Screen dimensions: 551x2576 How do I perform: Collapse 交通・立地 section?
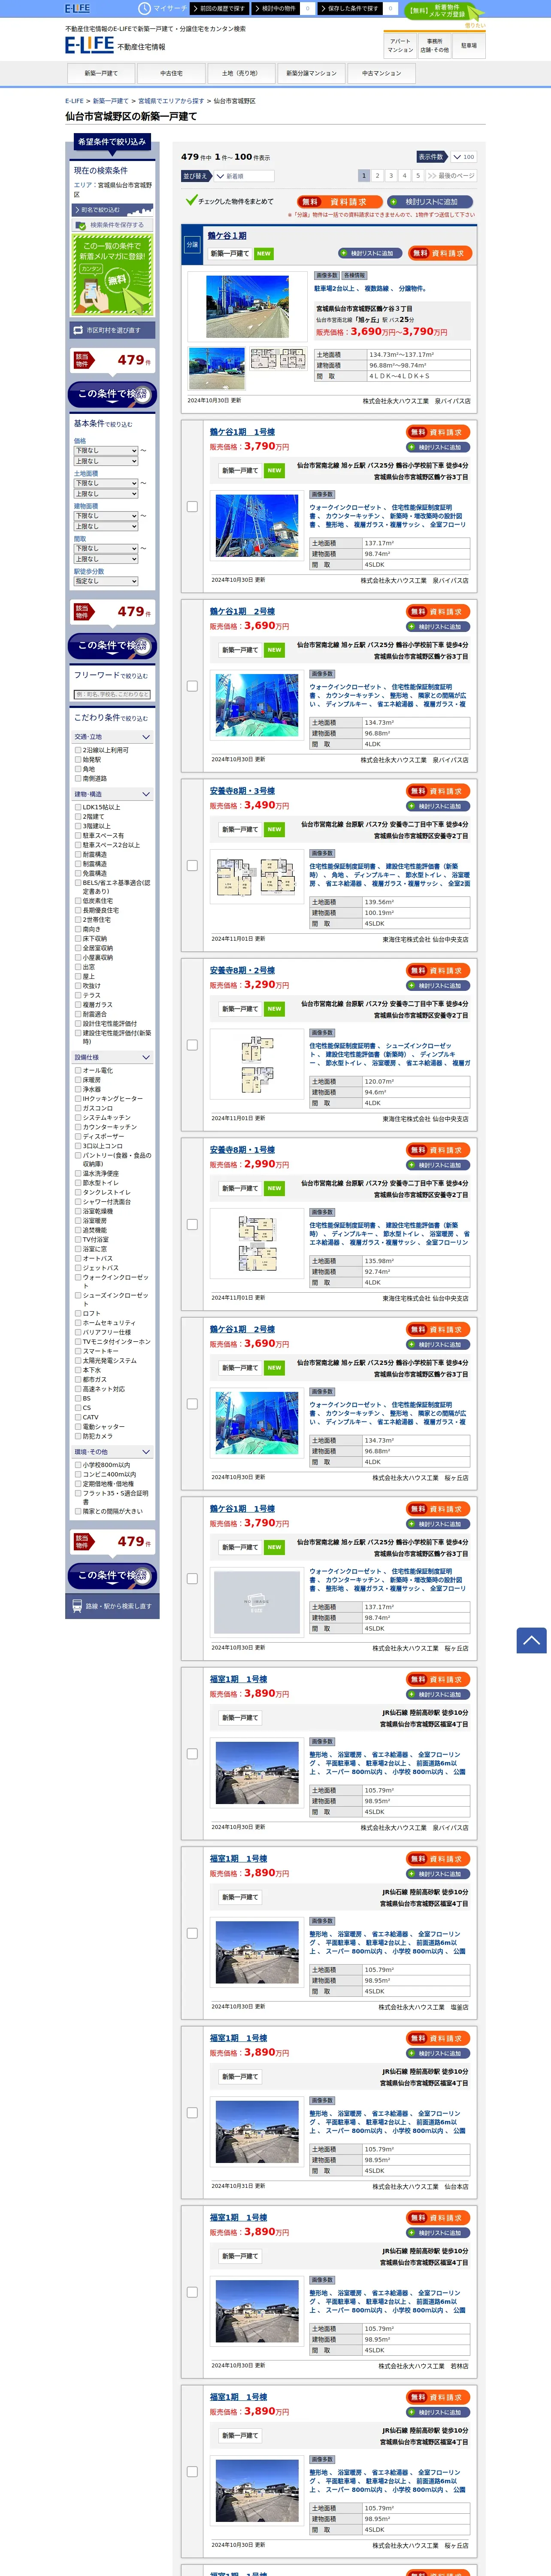112,737
